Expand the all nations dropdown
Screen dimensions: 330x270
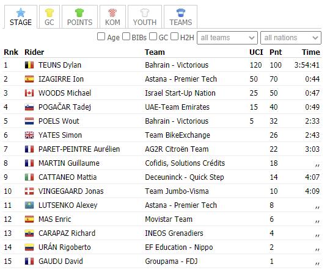(291, 38)
